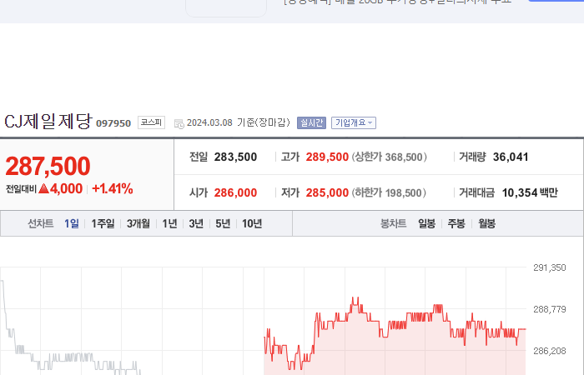Click the date 2024.03.08 기준(장마감)
584x375 pixels.
[x=239, y=122]
